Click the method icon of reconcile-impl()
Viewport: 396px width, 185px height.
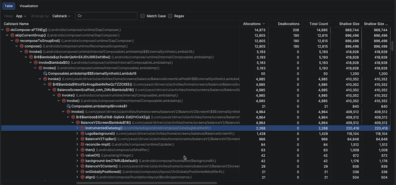(82, 144)
